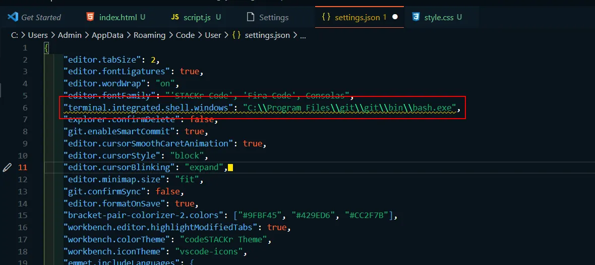Click the "#429ED6" color value
This screenshot has width=595, height=265.
pyautogui.click(x=314, y=215)
